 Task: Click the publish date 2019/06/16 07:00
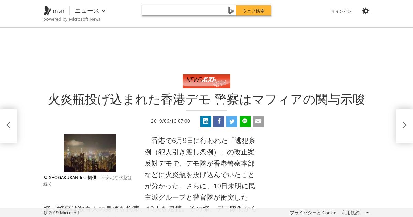(x=170, y=121)
